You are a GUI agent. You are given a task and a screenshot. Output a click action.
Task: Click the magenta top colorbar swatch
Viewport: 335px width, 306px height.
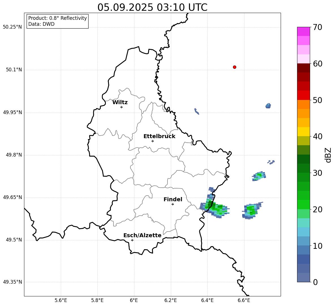303,31
